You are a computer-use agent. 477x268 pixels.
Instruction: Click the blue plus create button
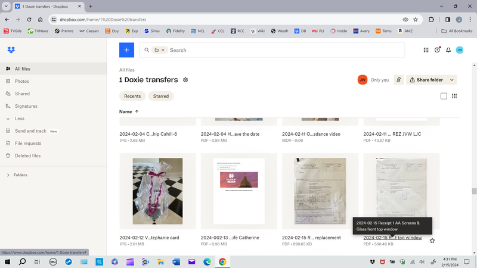pos(126,50)
